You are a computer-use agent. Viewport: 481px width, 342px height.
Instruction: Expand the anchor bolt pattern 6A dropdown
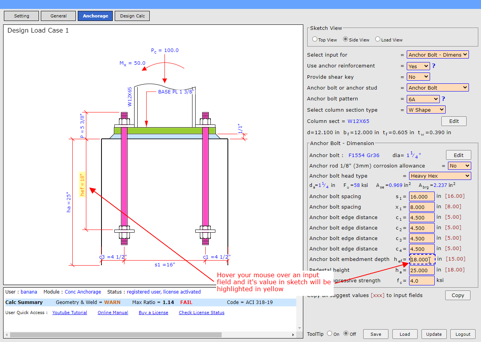[423, 99]
